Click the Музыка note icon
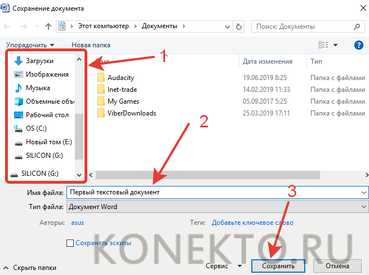Image resolution: width=369 pixels, height=275 pixels. point(19,88)
